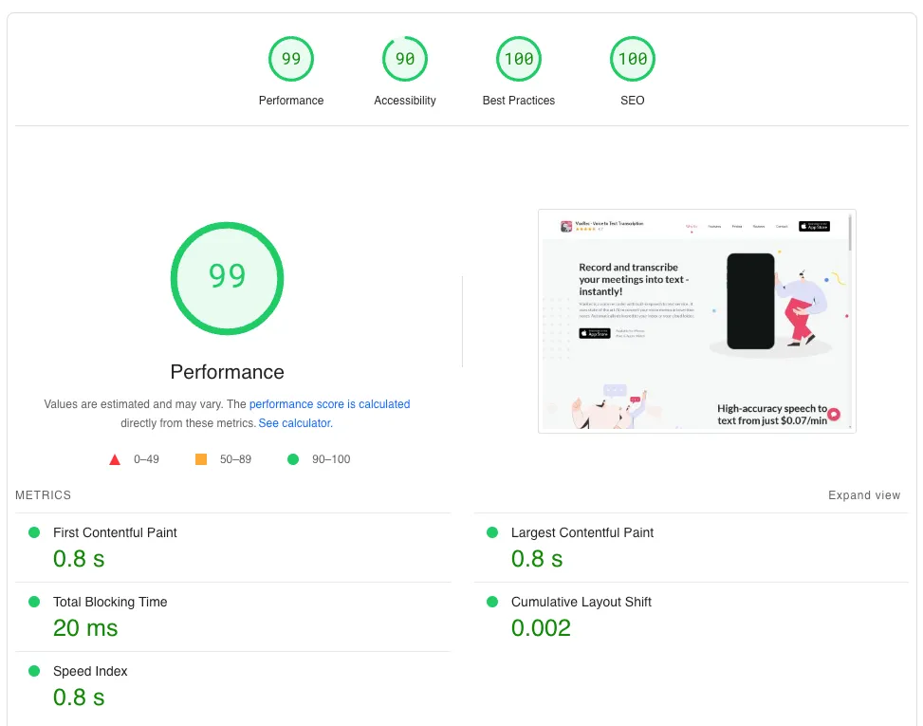Click the 0.002 Cumulative Layout Shift value
This screenshot has height=726, width=923.
pos(541,628)
